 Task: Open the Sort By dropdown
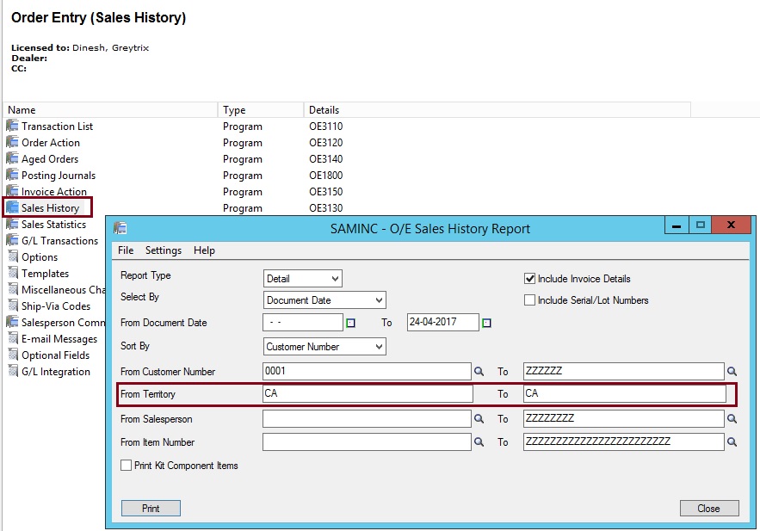coord(324,347)
